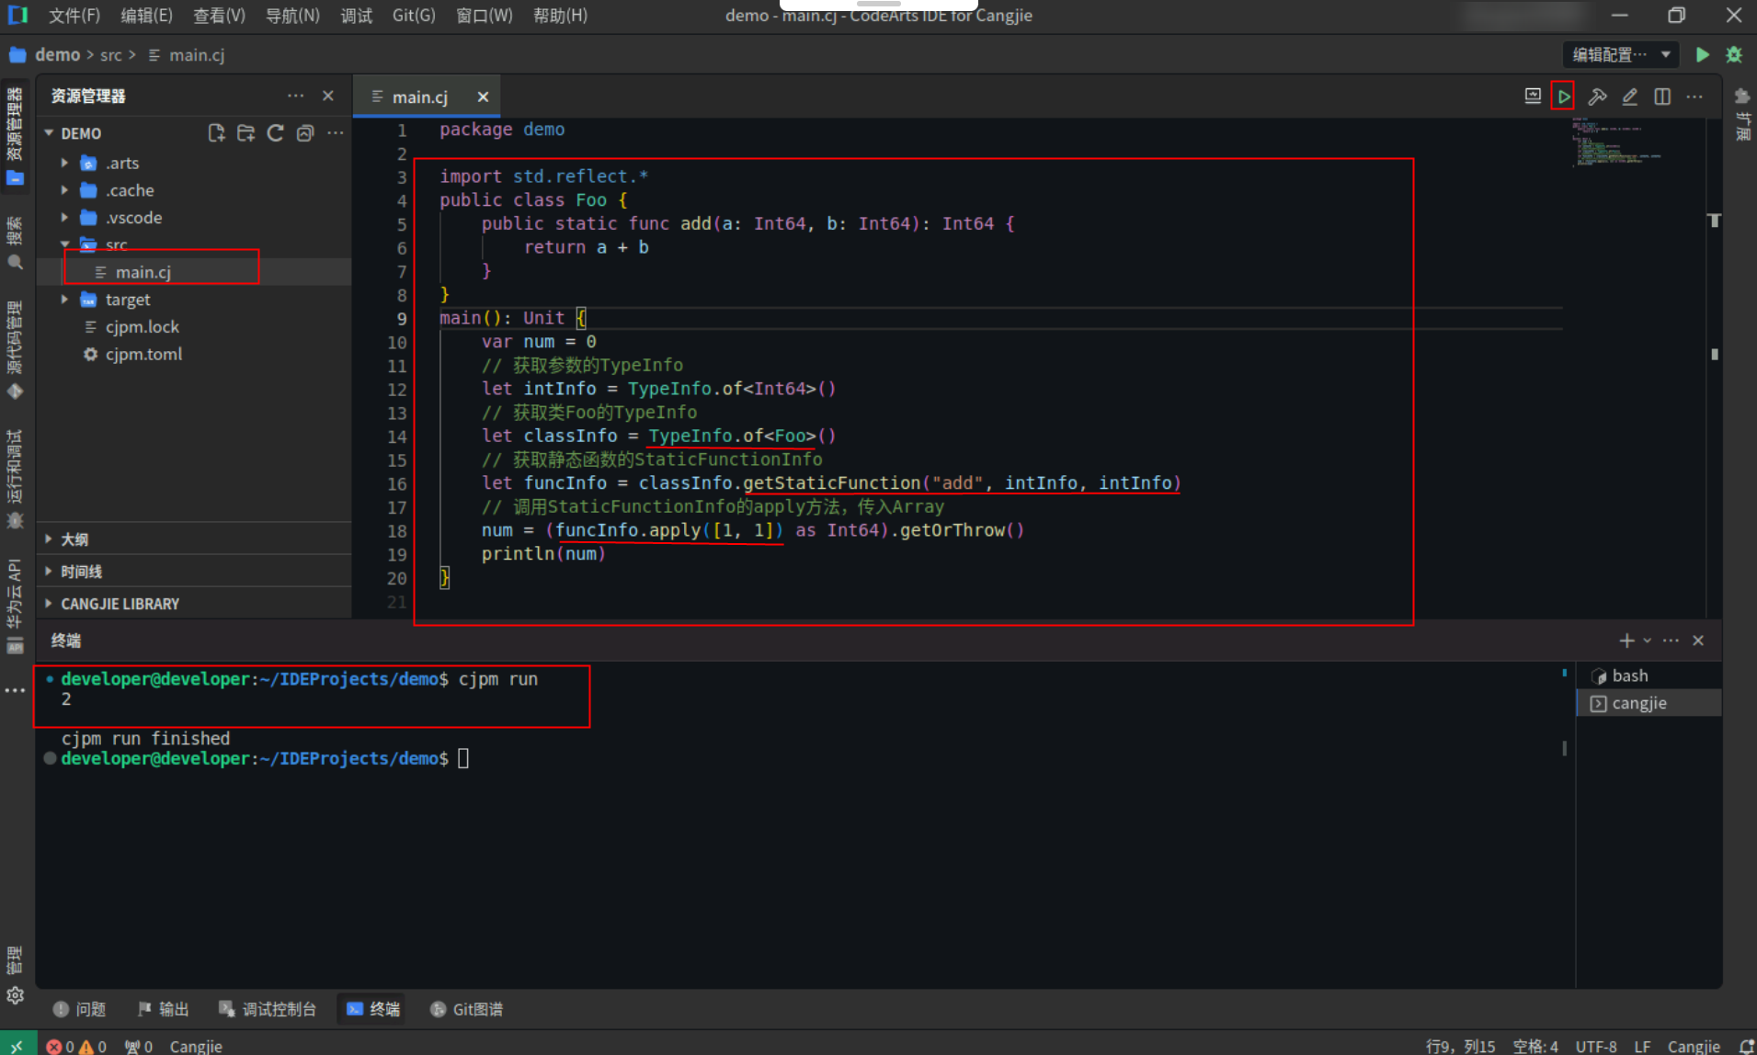The image size is (1757, 1055).
Task: Select the cangjie terminal instance
Action: (x=1649, y=703)
